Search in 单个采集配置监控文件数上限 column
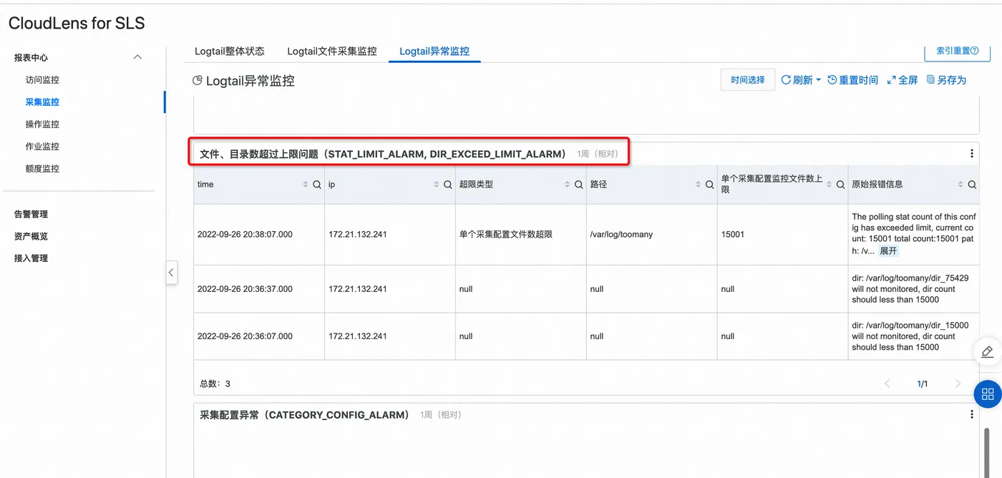 840,185
